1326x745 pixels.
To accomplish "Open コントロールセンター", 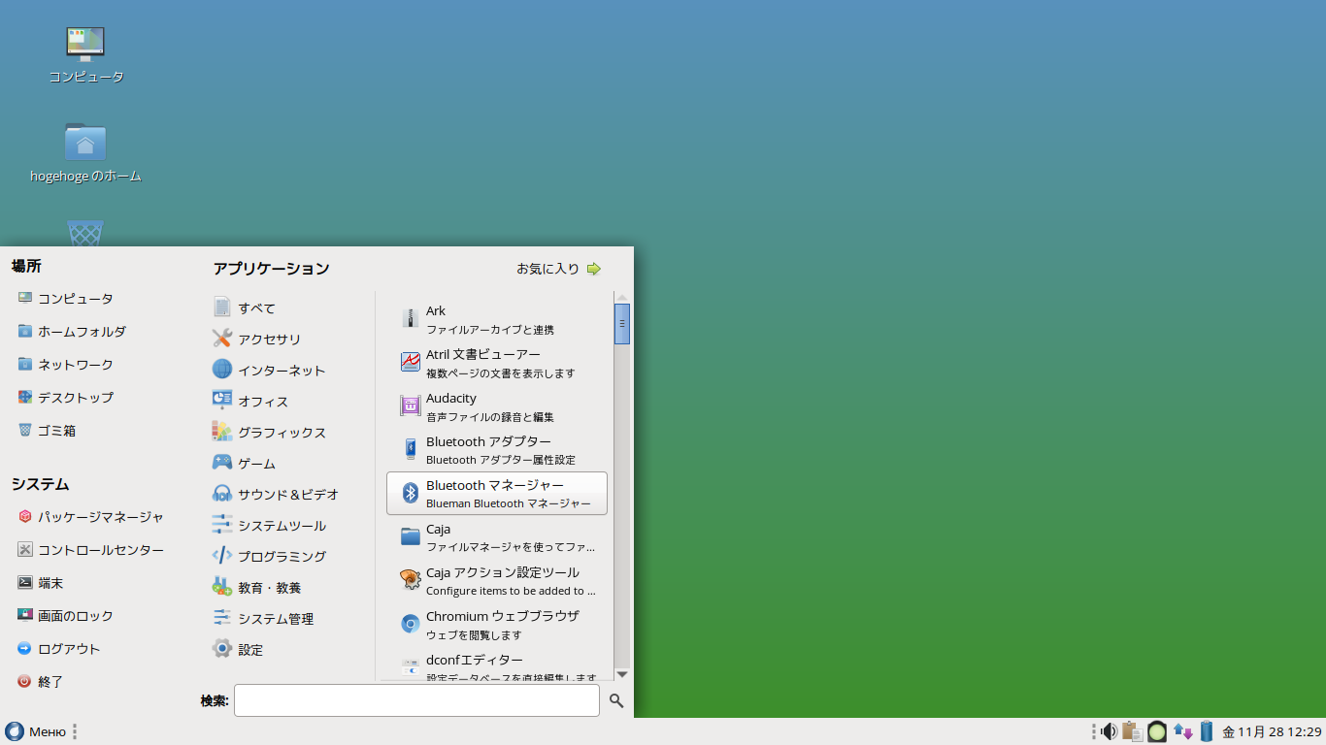I will (90, 550).
